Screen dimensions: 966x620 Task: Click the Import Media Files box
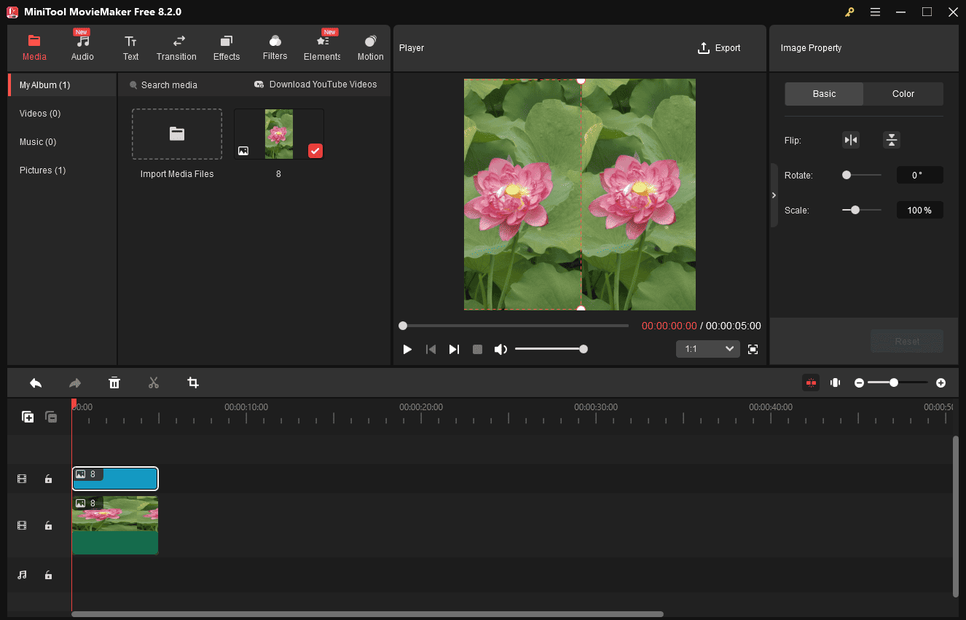177,134
